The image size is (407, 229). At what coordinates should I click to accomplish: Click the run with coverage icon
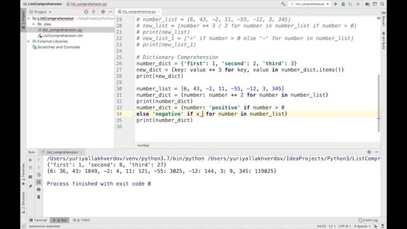point(350,4)
